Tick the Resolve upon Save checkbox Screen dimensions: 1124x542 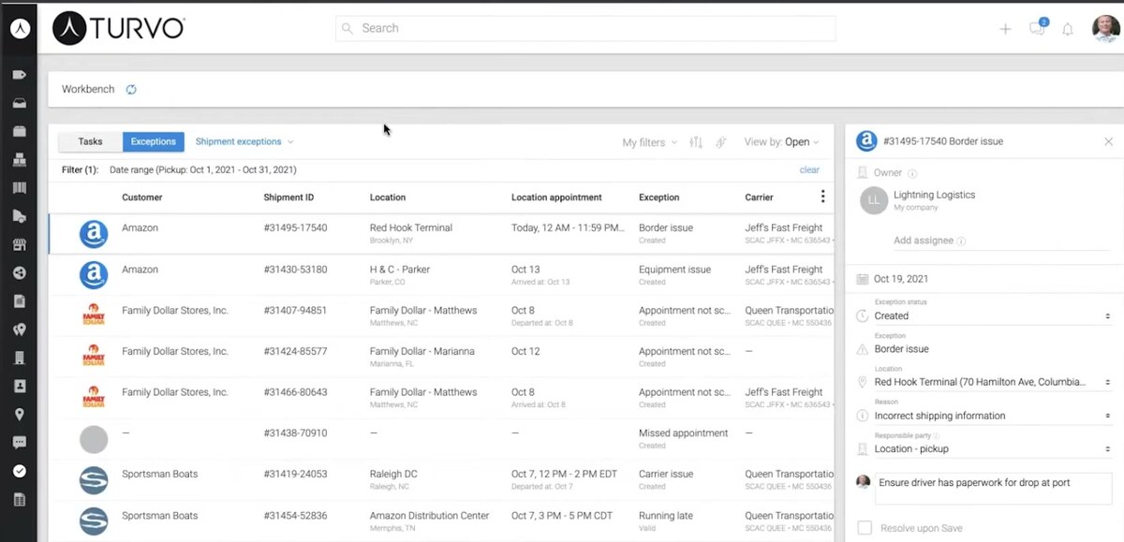click(x=865, y=528)
